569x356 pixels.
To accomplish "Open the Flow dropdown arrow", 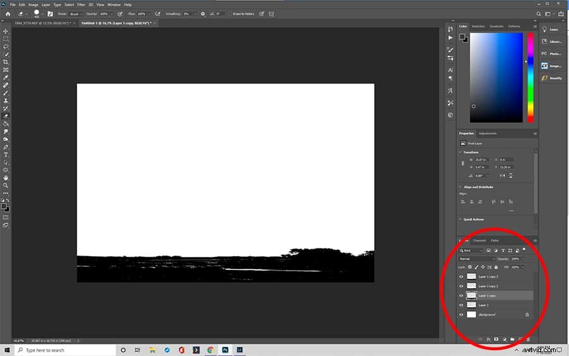I will coord(149,14).
